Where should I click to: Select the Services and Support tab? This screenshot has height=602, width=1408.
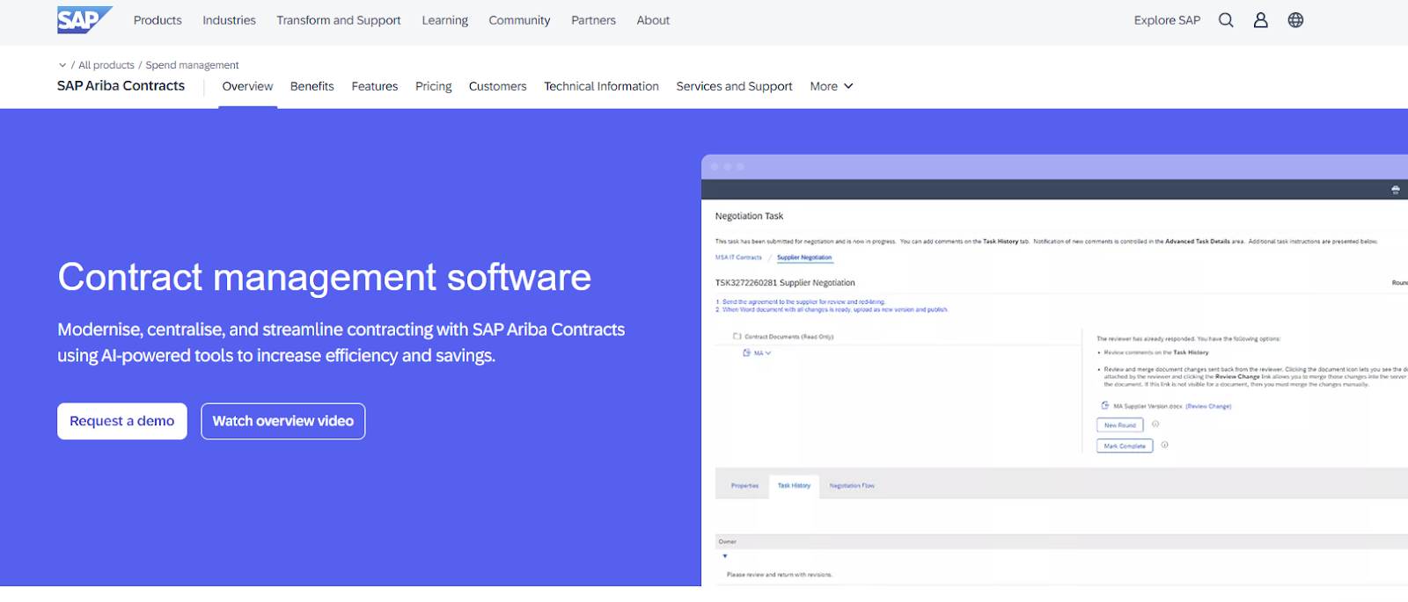[734, 86]
